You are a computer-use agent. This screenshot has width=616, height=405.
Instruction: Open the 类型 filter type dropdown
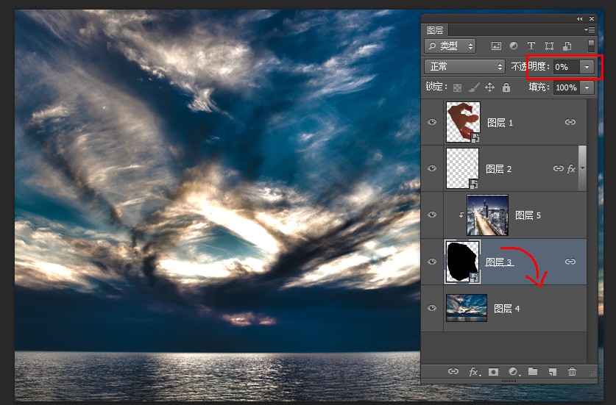[x=450, y=46]
